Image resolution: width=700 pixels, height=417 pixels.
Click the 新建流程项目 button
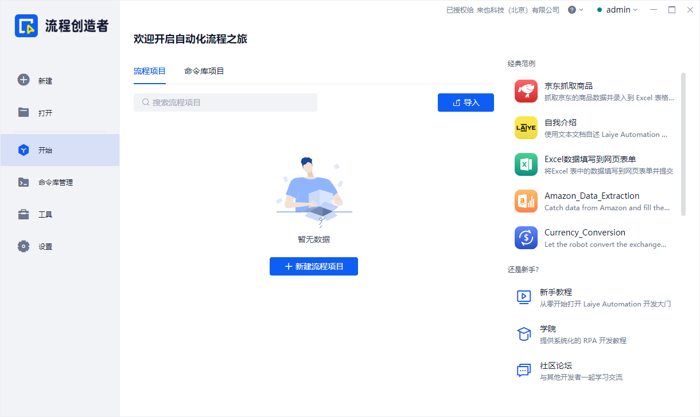(314, 266)
